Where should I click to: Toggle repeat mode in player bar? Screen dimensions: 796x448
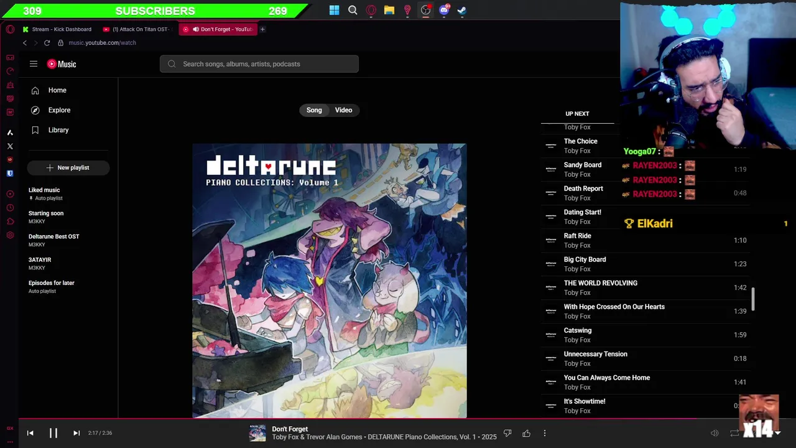734,433
